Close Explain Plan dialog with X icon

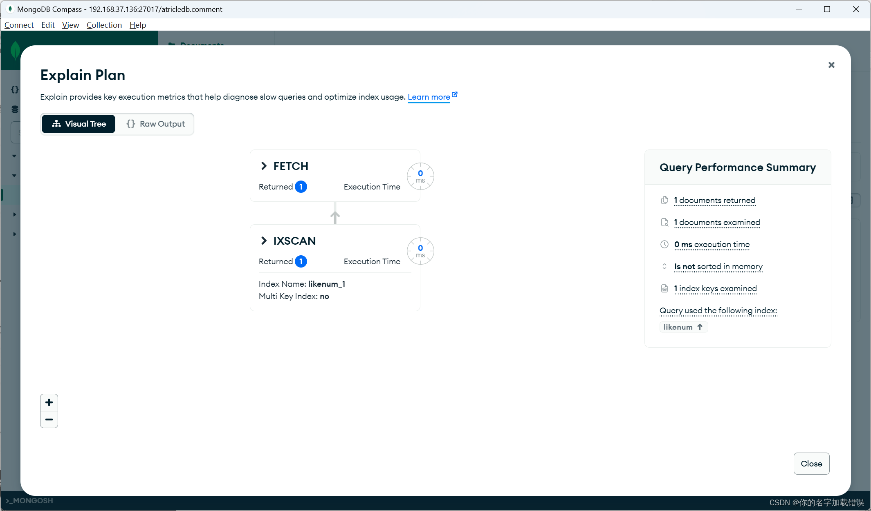pyautogui.click(x=831, y=65)
